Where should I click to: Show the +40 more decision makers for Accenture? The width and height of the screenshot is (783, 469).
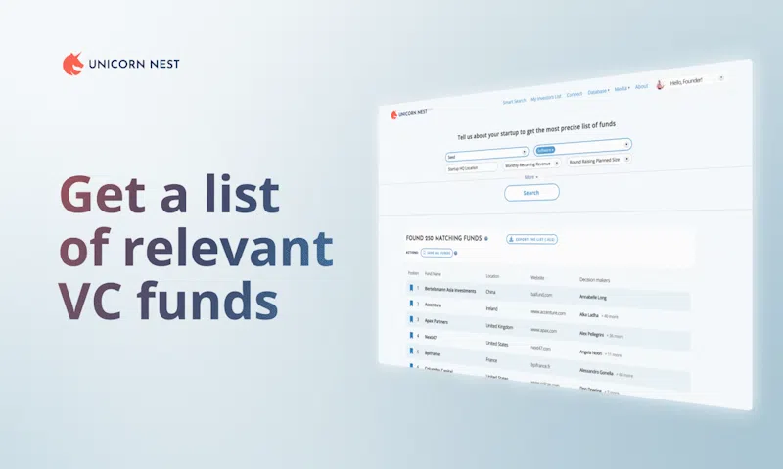[x=610, y=316]
